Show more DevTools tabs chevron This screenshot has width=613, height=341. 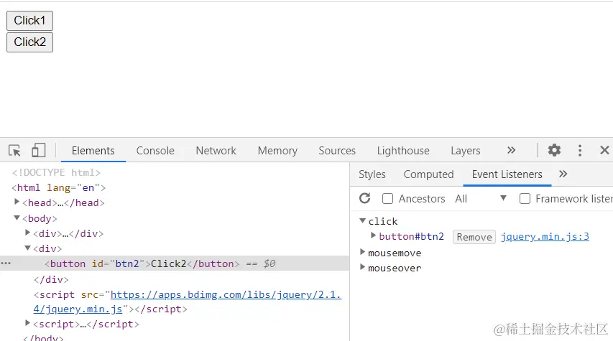[511, 151]
